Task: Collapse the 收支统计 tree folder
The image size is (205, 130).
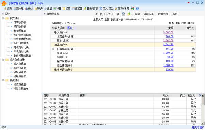Action: click(x=3, y=18)
